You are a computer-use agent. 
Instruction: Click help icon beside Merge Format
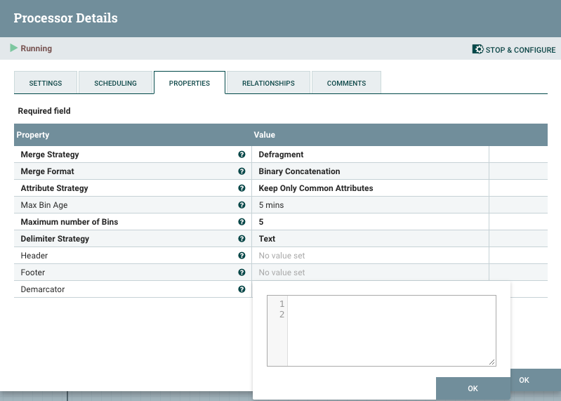point(242,171)
